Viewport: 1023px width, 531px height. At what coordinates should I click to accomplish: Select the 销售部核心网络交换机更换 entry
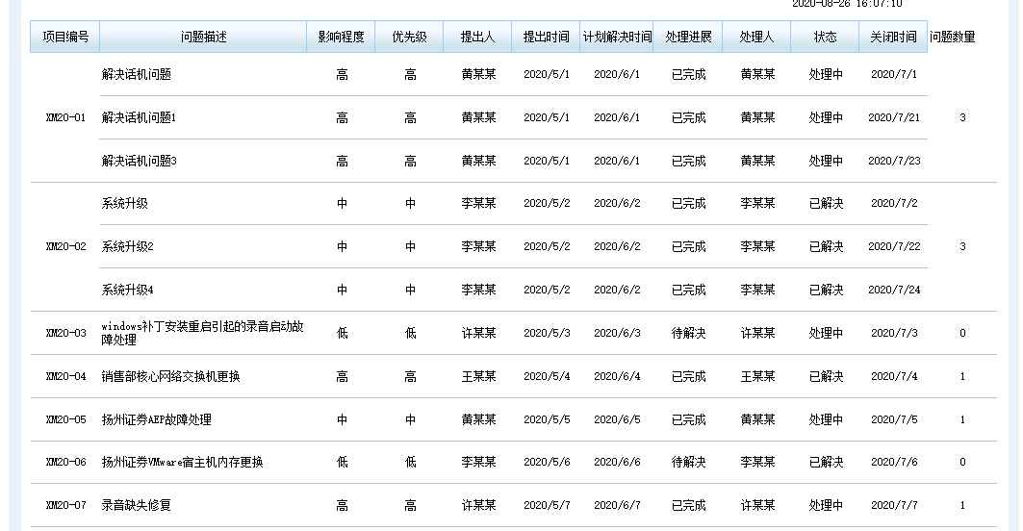171,376
